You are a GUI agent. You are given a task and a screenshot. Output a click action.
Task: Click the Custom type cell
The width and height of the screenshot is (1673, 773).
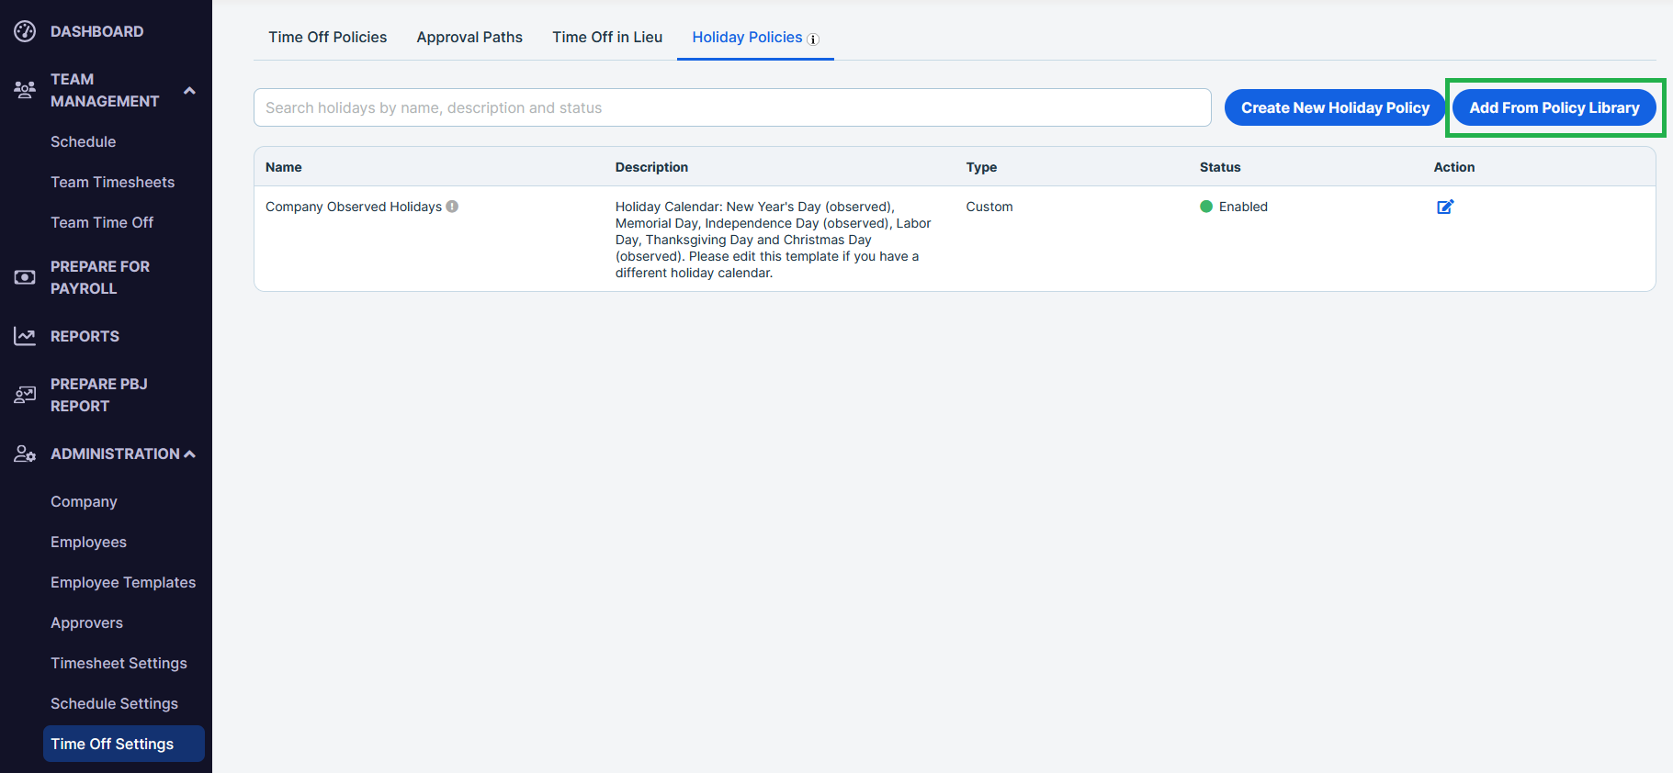(x=989, y=207)
